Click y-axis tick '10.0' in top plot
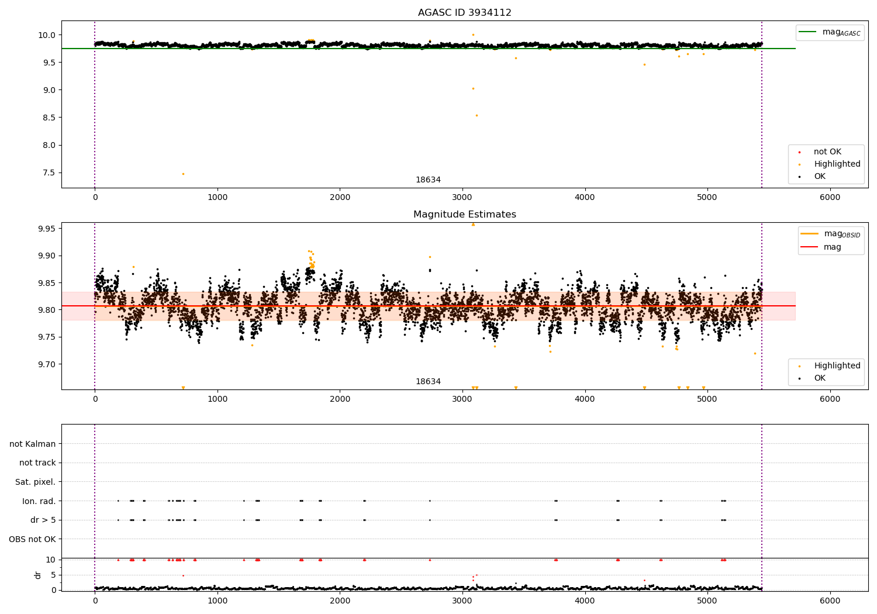877x614 pixels. (x=47, y=35)
